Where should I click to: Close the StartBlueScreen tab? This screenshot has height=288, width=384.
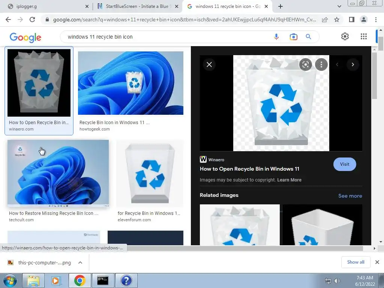coord(177,6)
